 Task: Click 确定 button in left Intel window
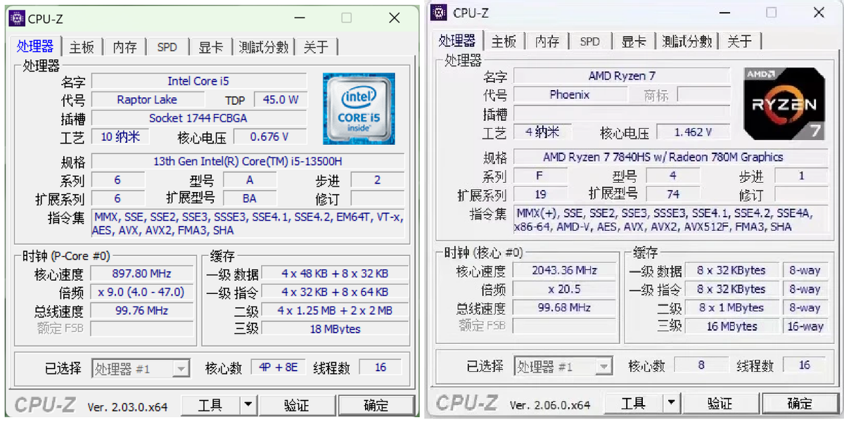(x=376, y=405)
